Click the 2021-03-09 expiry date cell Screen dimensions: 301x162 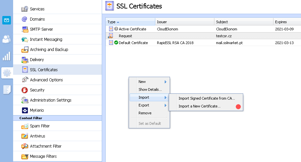[284, 29]
